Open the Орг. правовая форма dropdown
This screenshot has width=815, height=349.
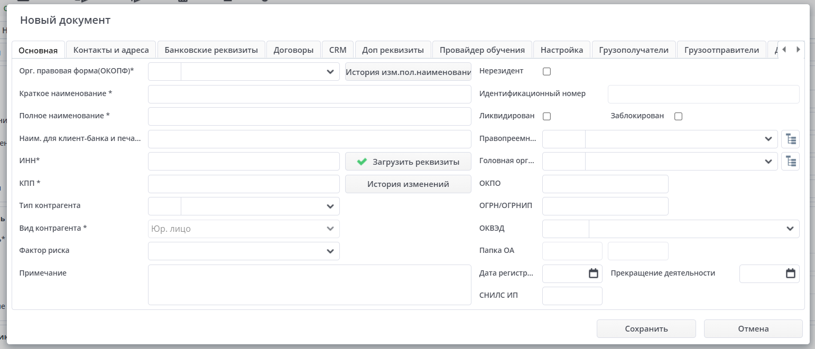coord(330,71)
